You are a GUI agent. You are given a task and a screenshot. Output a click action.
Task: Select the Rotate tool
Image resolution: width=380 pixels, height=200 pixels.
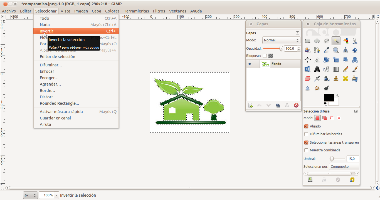click(x=327, y=60)
